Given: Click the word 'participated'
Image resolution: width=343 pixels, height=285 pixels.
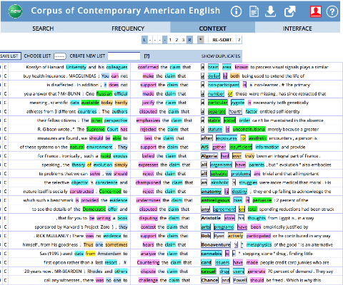Looking at the screenshot, I should 259,236.
